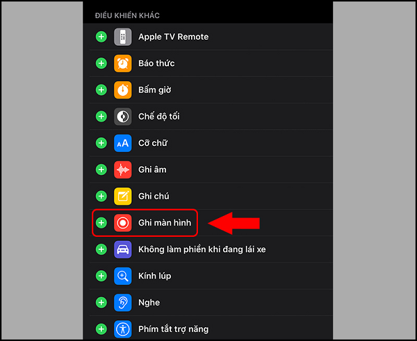Tap the red Ghi âm voice memo icon
Image resolution: width=417 pixels, height=341 pixels.
pyautogui.click(x=122, y=169)
